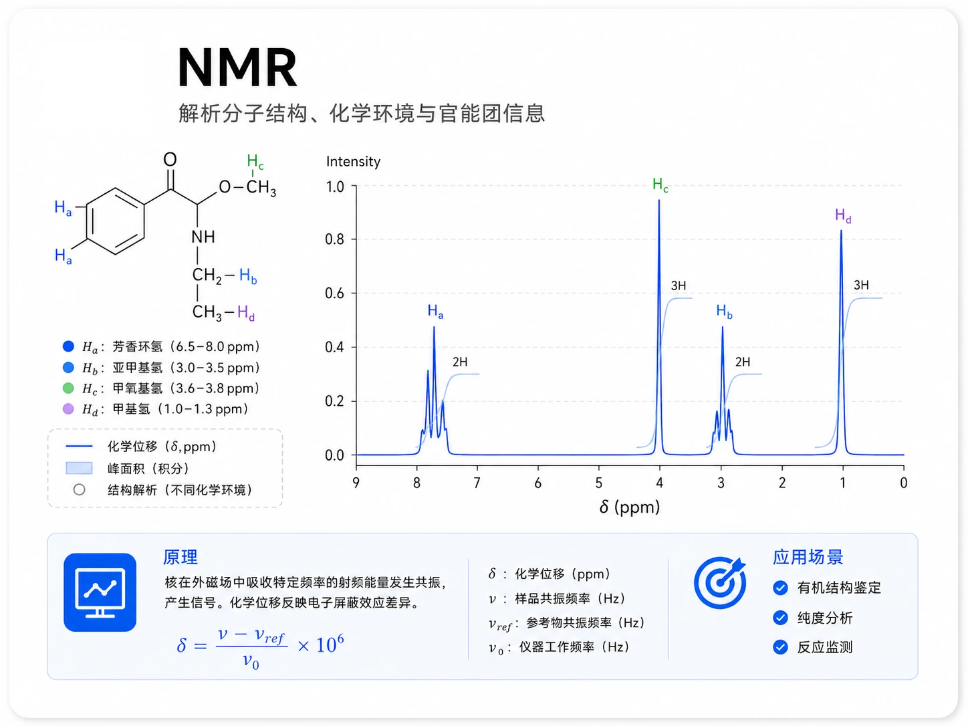Click the definition δ: 化学位移 (ppm)
This screenshot has height=726, width=968.
coord(550,574)
